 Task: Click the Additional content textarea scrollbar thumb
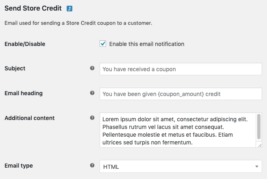click(x=259, y=127)
